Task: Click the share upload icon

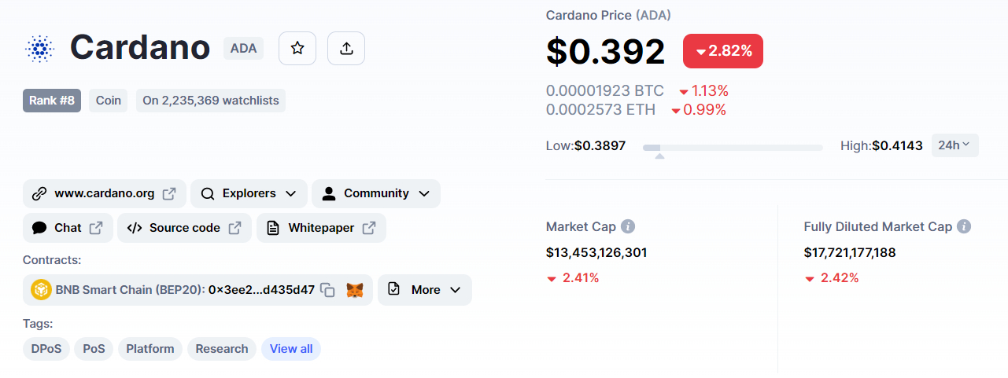Action: pyautogui.click(x=346, y=49)
